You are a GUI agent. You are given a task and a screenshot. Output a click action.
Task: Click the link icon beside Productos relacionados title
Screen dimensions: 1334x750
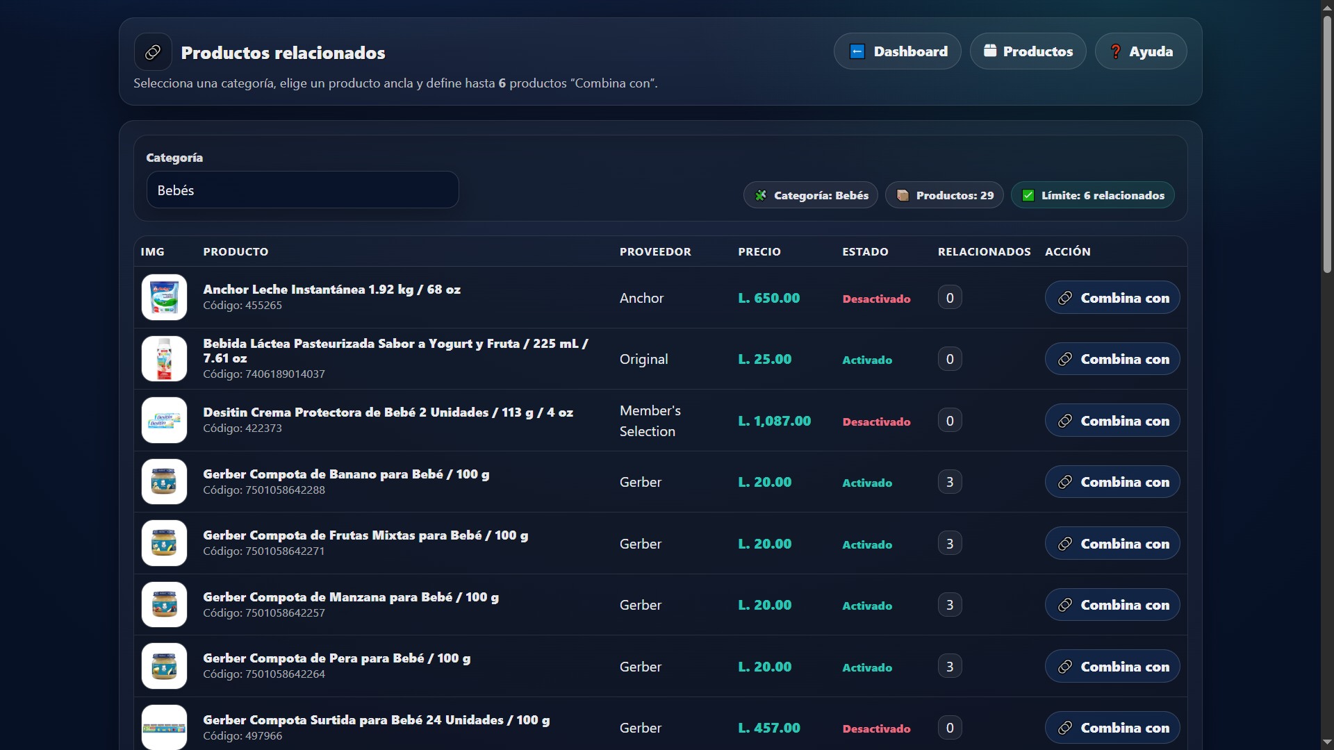coord(153,52)
